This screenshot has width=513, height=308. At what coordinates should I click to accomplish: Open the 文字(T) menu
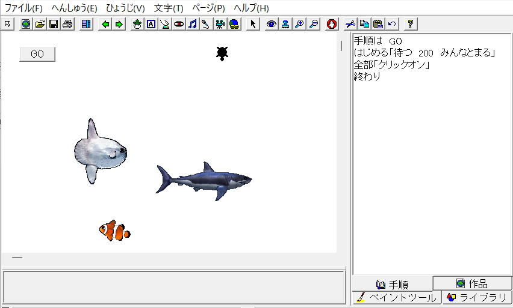(169, 8)
